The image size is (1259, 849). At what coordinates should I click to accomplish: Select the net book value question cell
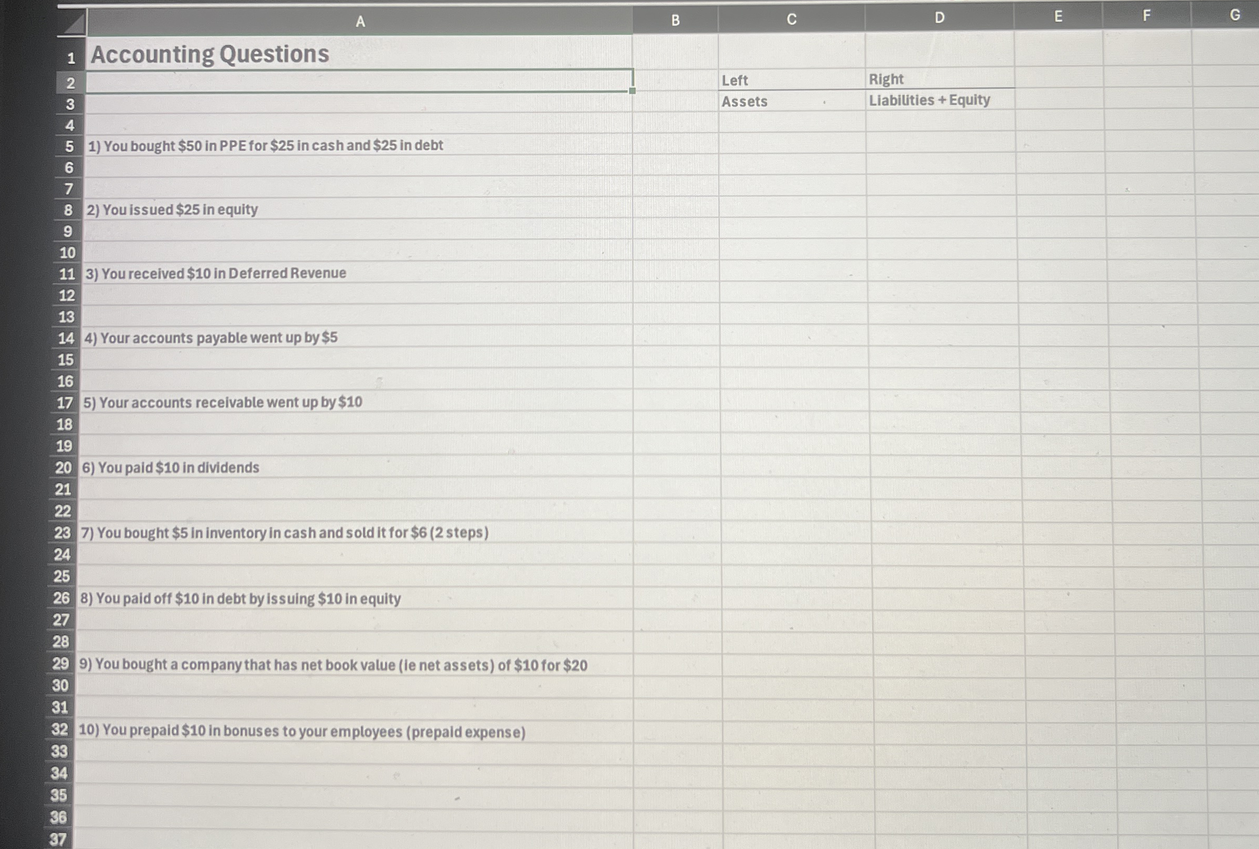pyautogui.click(x=333, y=665)
